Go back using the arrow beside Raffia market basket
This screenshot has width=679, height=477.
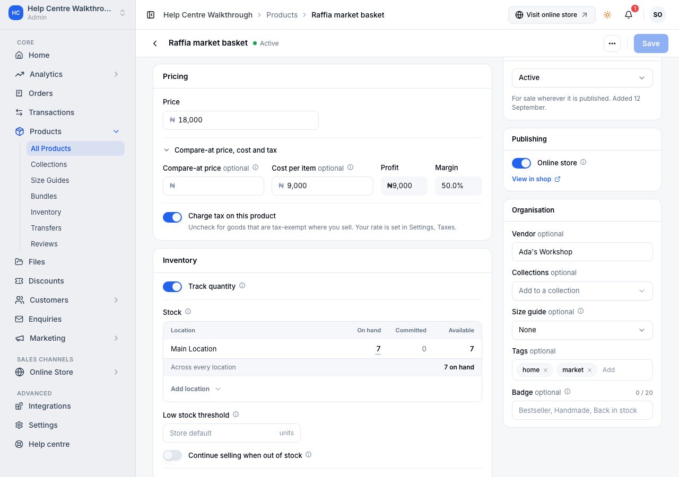155,43
